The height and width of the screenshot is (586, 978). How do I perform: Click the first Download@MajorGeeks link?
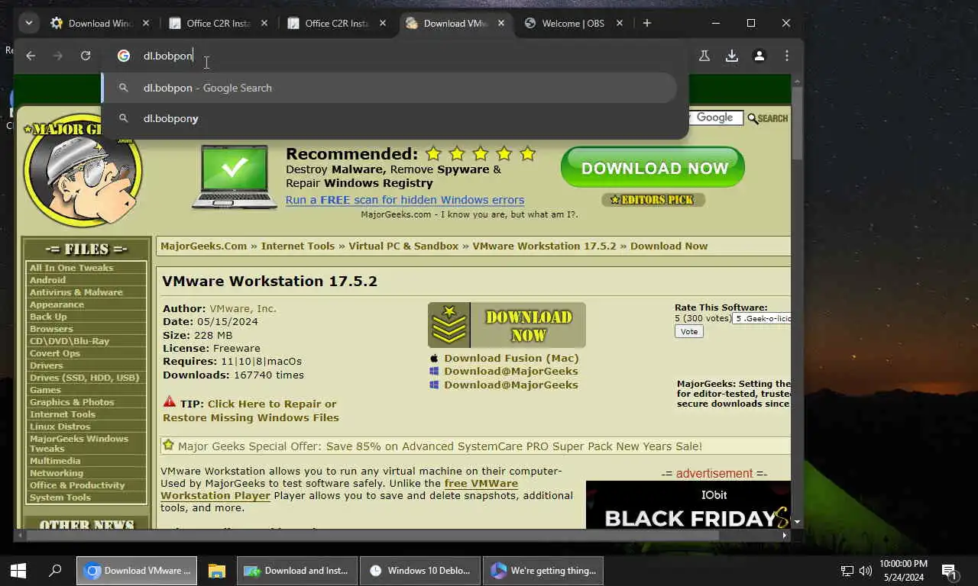[x=511, y=371]
